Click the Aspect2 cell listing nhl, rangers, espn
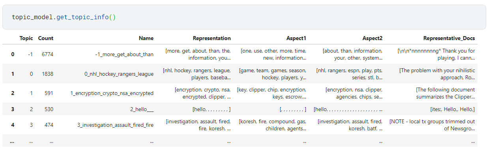The width and height of the screenshot is (491, 148). tap(349, 74)
